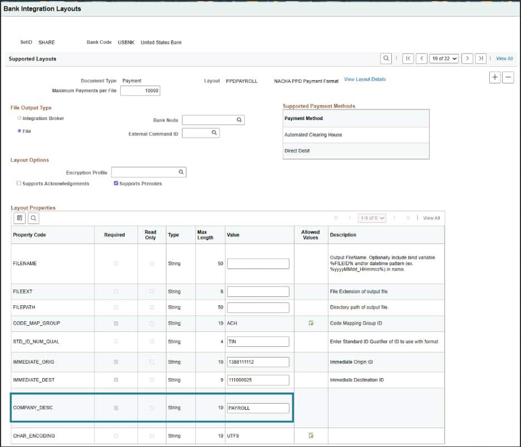
Task: Enable Supports Acknowledgements checkbox
Action: [x=19, y=183]
